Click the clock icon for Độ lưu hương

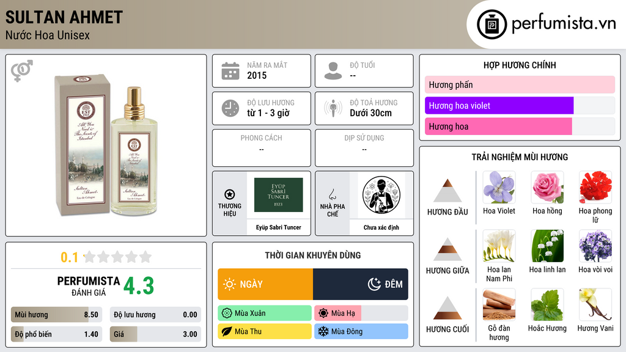(230, 108)
